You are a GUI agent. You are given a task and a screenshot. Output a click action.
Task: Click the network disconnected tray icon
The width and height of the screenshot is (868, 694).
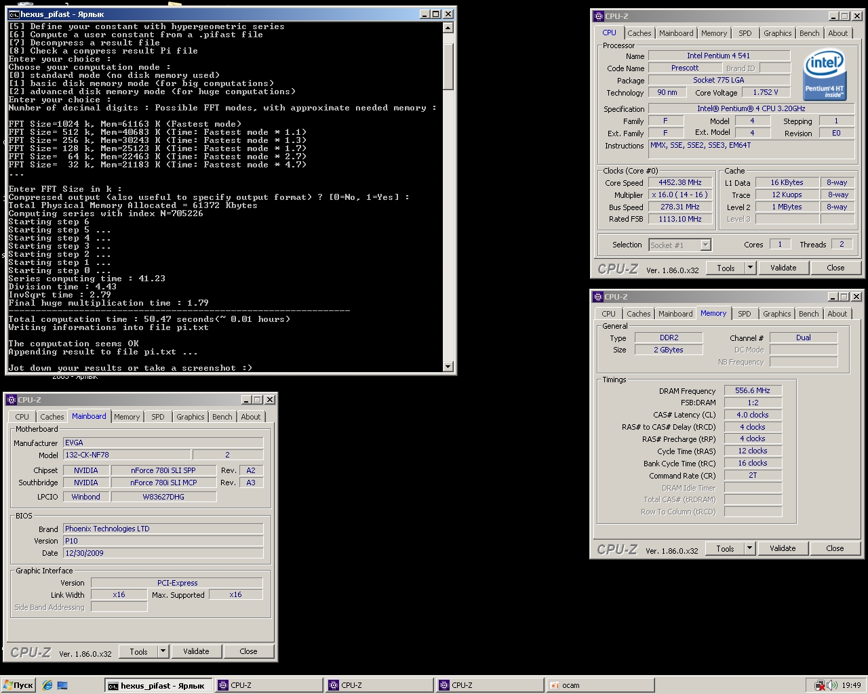pyautogui.click(x=820, y=685)
